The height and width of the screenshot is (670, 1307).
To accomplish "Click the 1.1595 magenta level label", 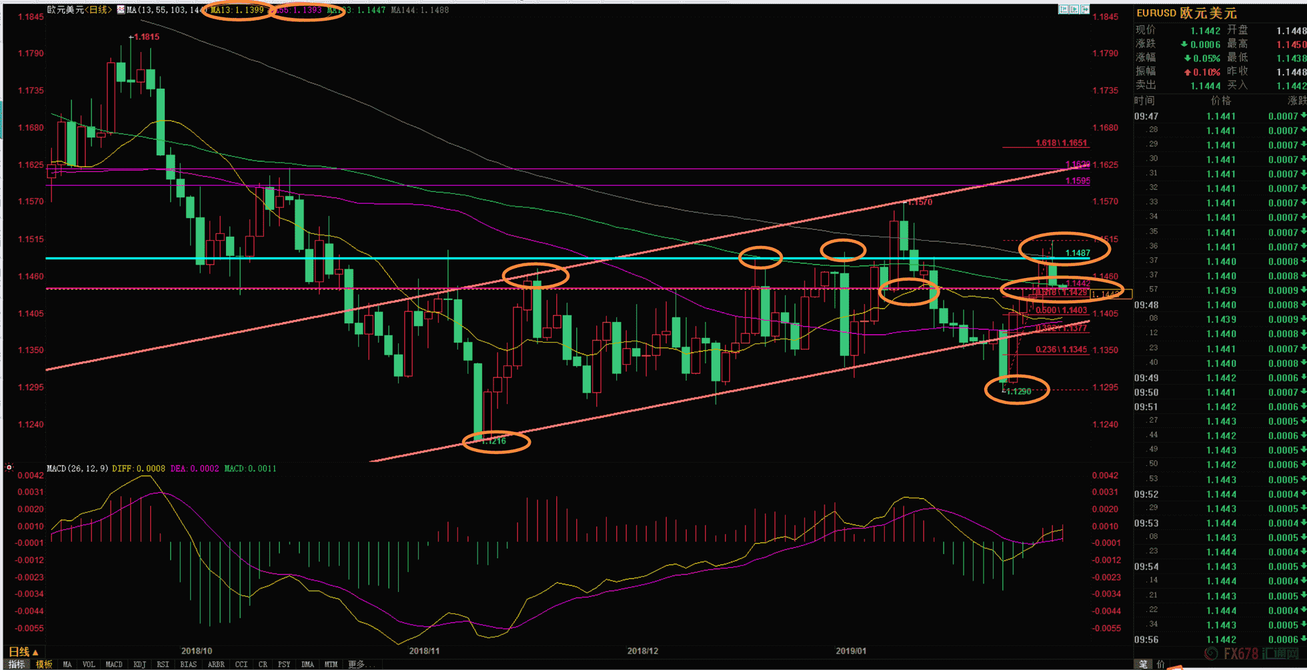I will click(x=1078, y=181).
